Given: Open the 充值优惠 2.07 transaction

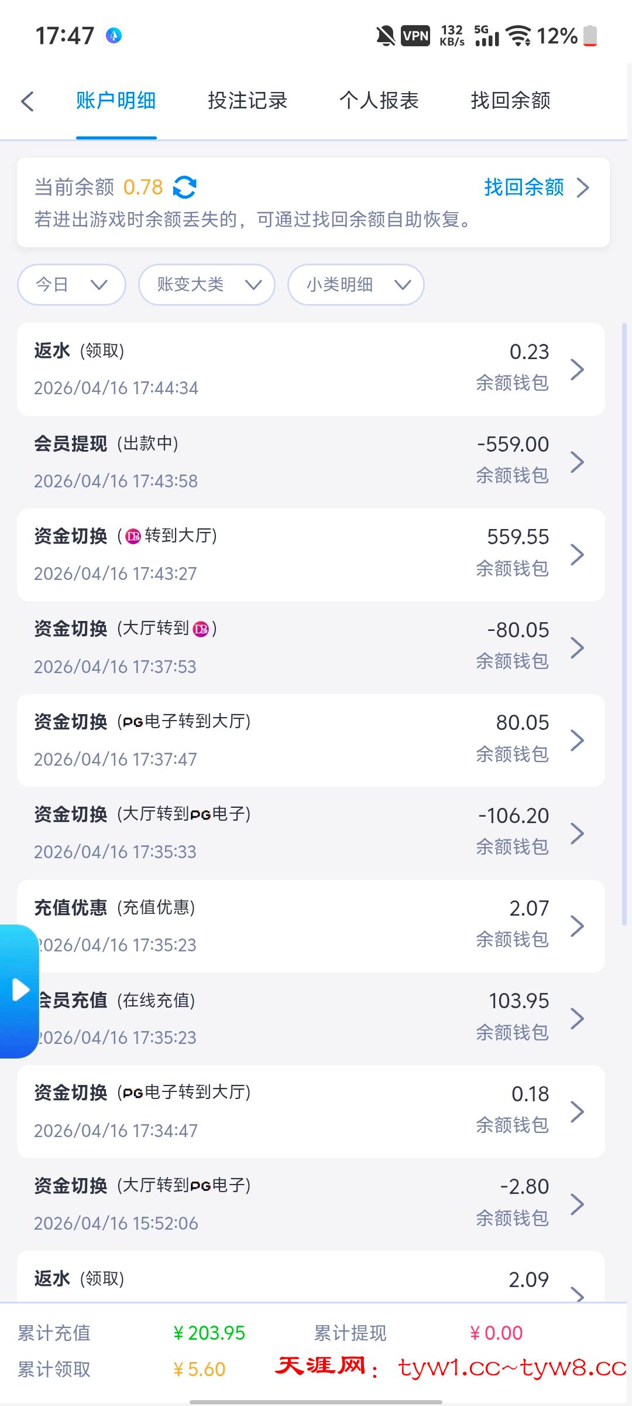Looking at the screenshot, I should [310, 926].
